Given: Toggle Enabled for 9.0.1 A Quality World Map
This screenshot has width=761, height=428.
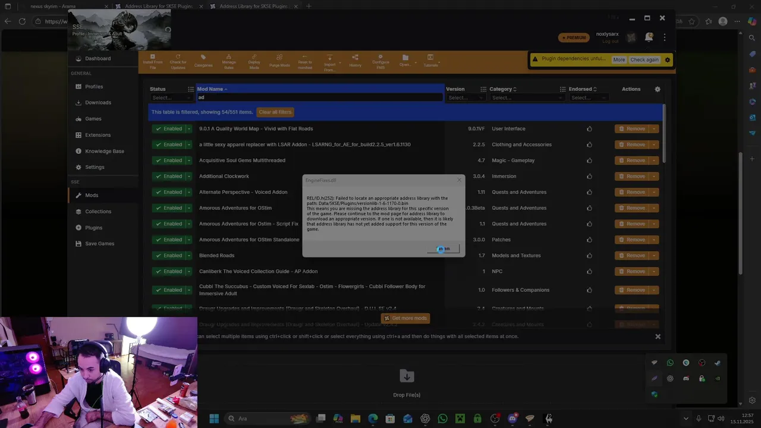Looking at the screenshot, I should tap(168, 128).
